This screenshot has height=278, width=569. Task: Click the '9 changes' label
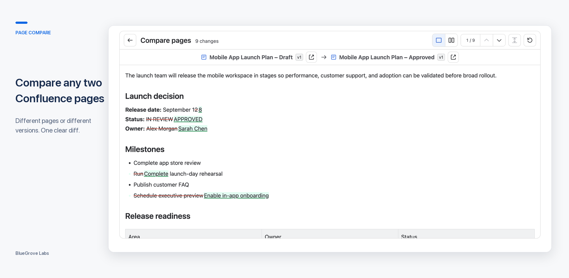pos(207,41)
